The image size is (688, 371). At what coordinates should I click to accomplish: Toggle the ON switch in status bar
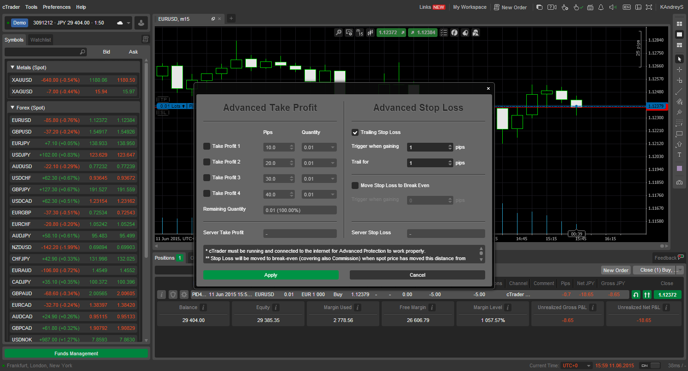point(650,365)
